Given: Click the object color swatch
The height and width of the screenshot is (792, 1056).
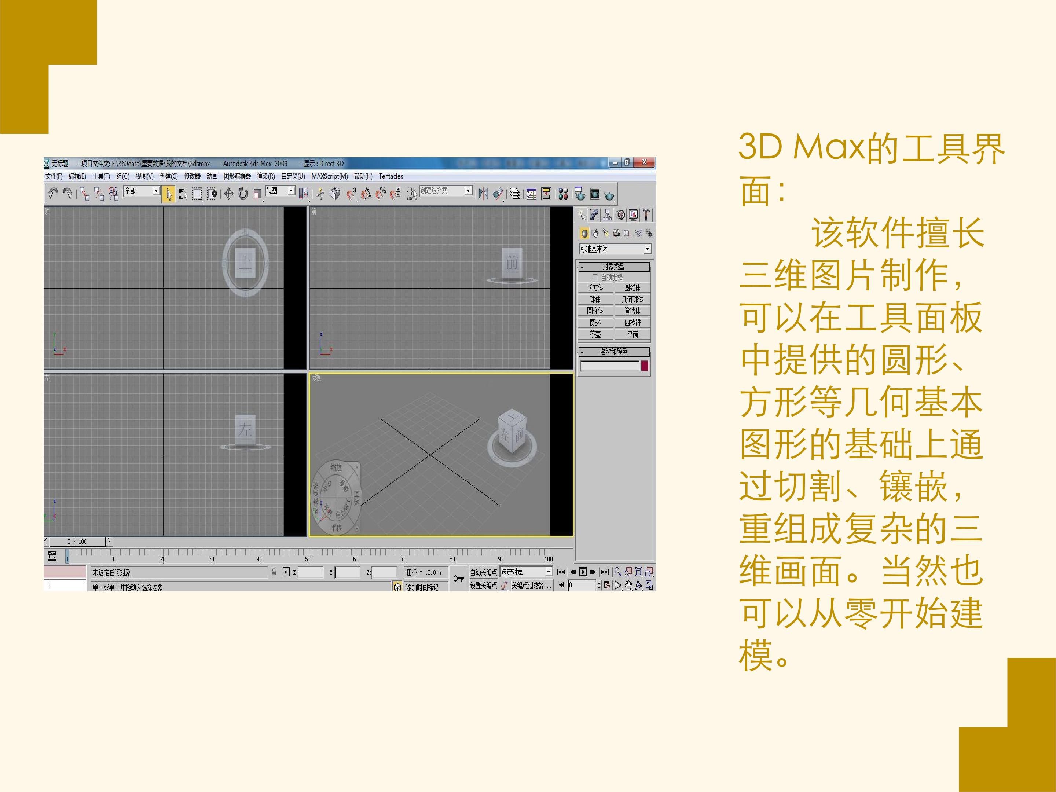Looking at the screenshot, I should [x=645, y=366].
